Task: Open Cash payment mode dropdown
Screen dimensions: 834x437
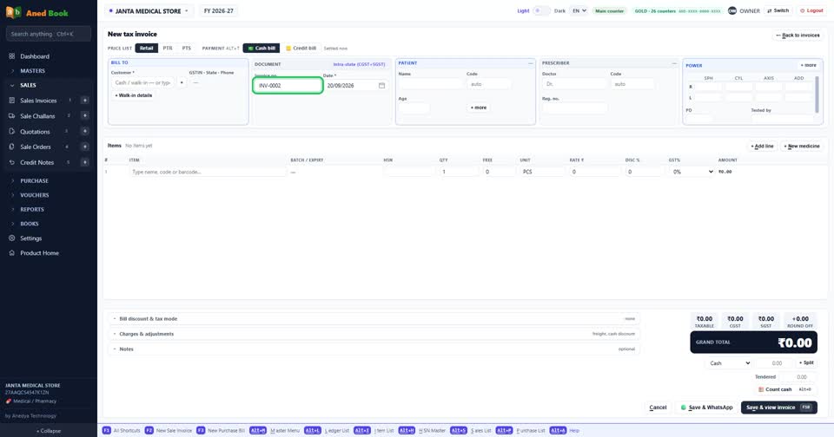Action: [x=729, y=363]
